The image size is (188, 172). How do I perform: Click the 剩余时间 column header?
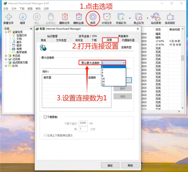tap(174, 29)
